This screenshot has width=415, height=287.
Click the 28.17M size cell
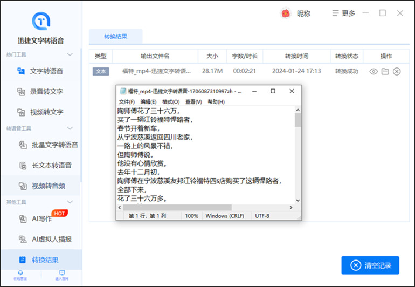pos(212,71)
